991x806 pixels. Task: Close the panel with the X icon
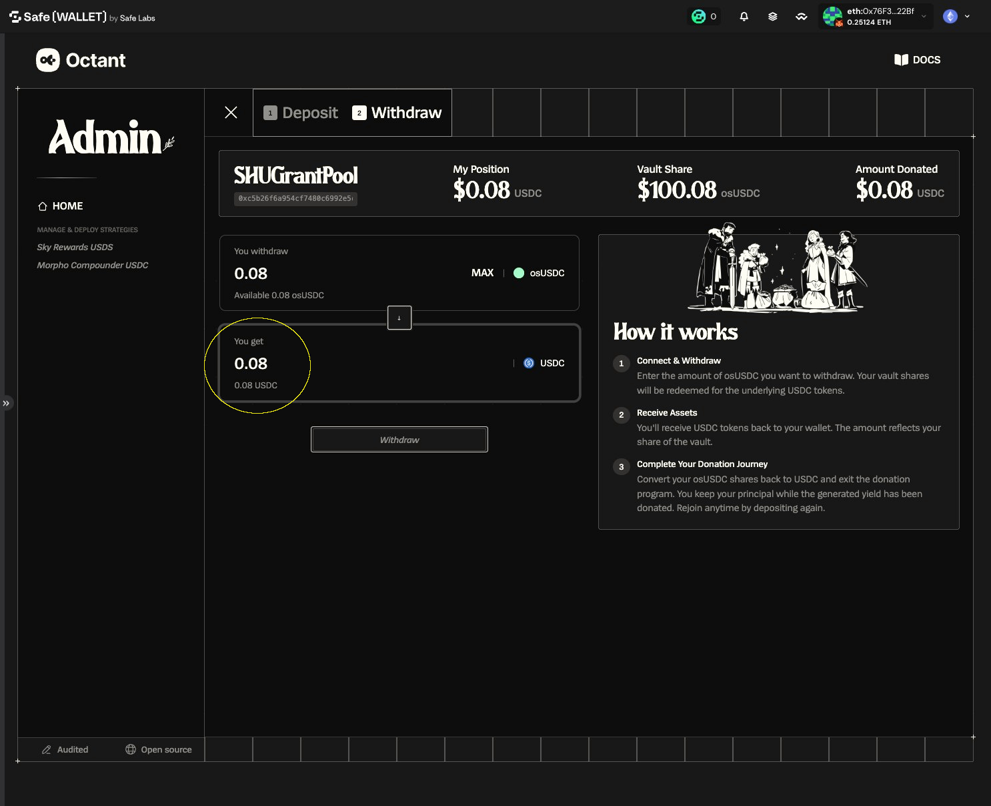[231, 112]
